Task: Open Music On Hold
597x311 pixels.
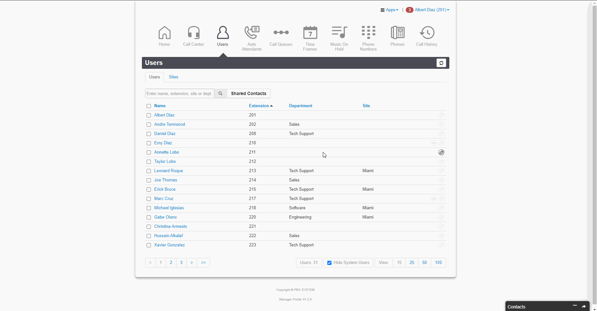Action: coord(339,38)
